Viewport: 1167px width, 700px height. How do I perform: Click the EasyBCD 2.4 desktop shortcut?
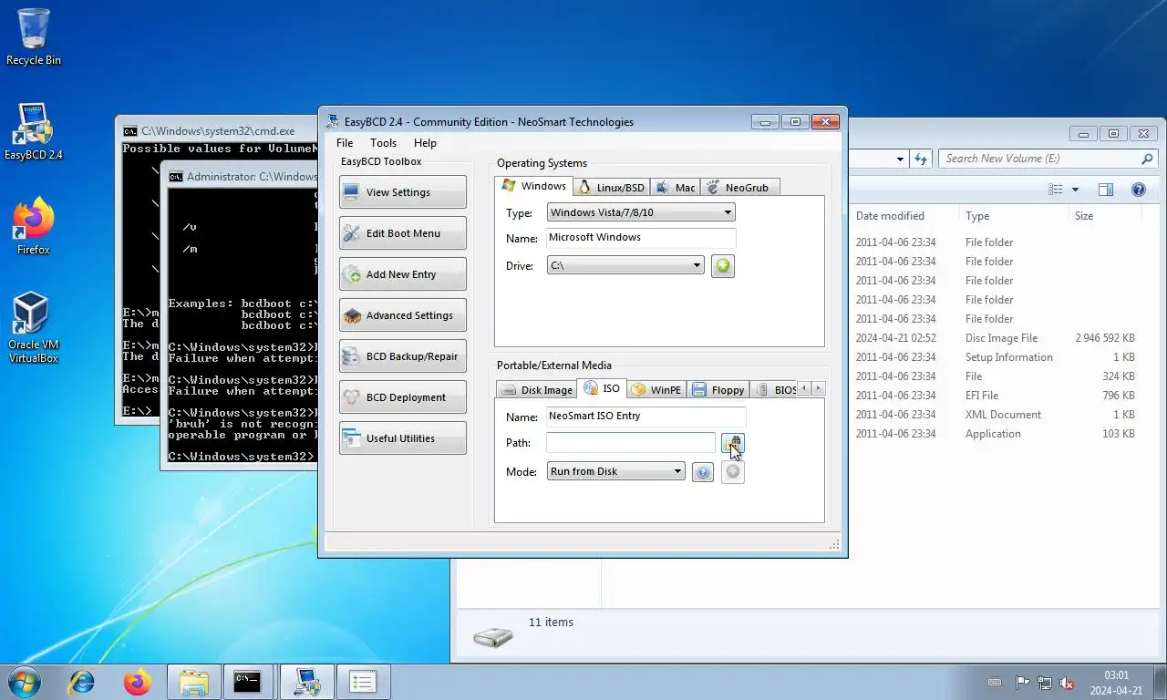[x=34, y=132]
